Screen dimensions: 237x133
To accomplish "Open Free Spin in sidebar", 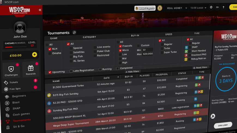I will 15,89.
